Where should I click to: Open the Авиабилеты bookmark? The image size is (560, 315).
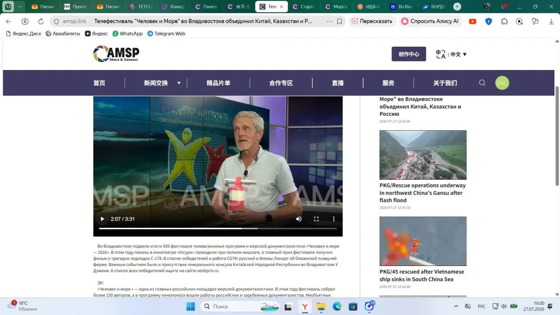pyautogui.click(x=63, y=34)
